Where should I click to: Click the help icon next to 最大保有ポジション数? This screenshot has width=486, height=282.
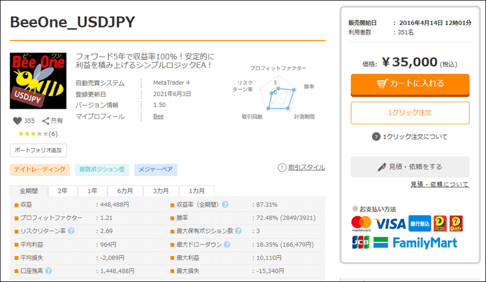click(238, 231)
